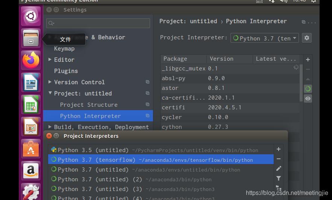
Task: Select Python 3.5 (untitled) venv interpreter
Action: pyautogui.click(x=161, y=150)
